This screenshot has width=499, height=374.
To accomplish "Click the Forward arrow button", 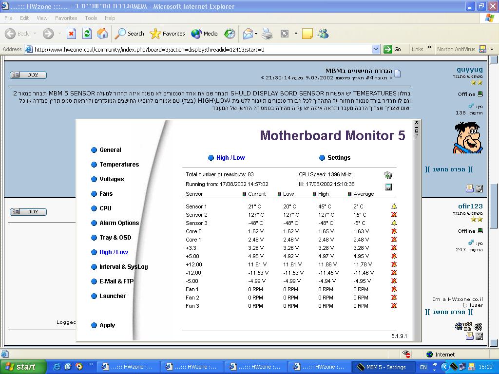I will [48, 34].
